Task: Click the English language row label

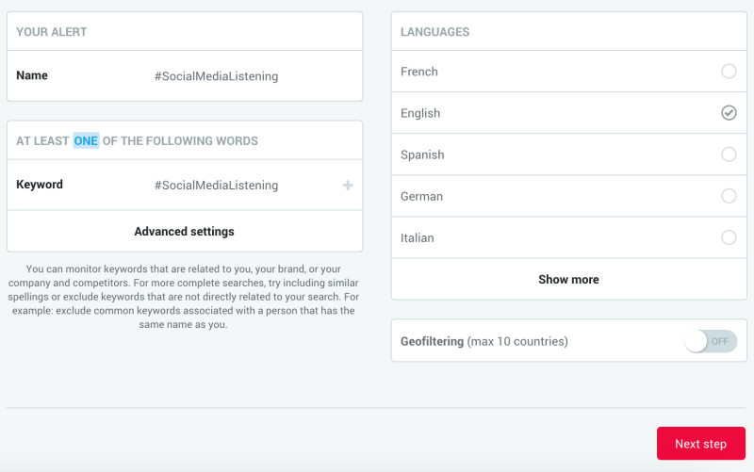Action: point(420,113)
